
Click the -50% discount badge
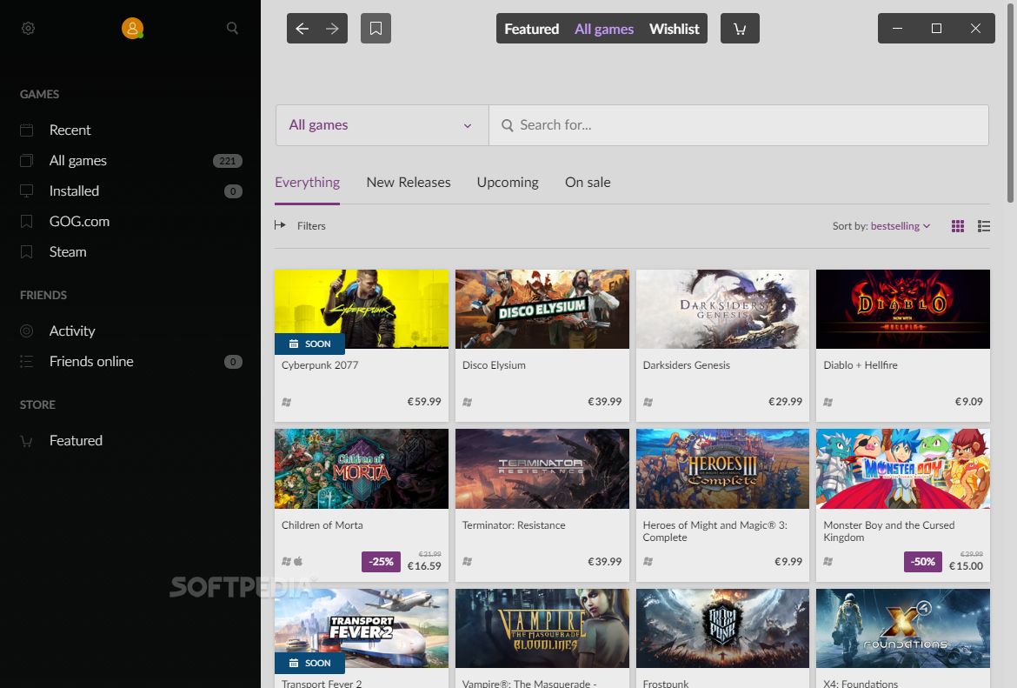922,561
